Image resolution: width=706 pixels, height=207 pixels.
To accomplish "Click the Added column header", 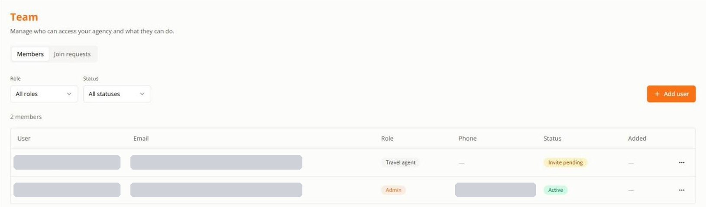I will pos(637,139).
